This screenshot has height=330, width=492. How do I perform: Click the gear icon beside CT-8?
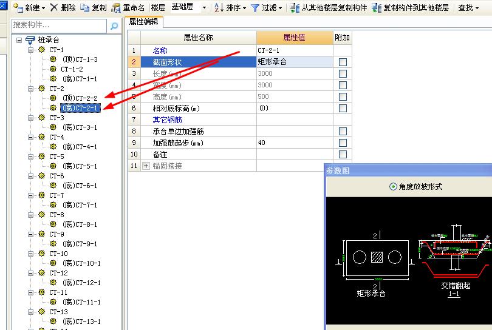(x=42, y=215)
